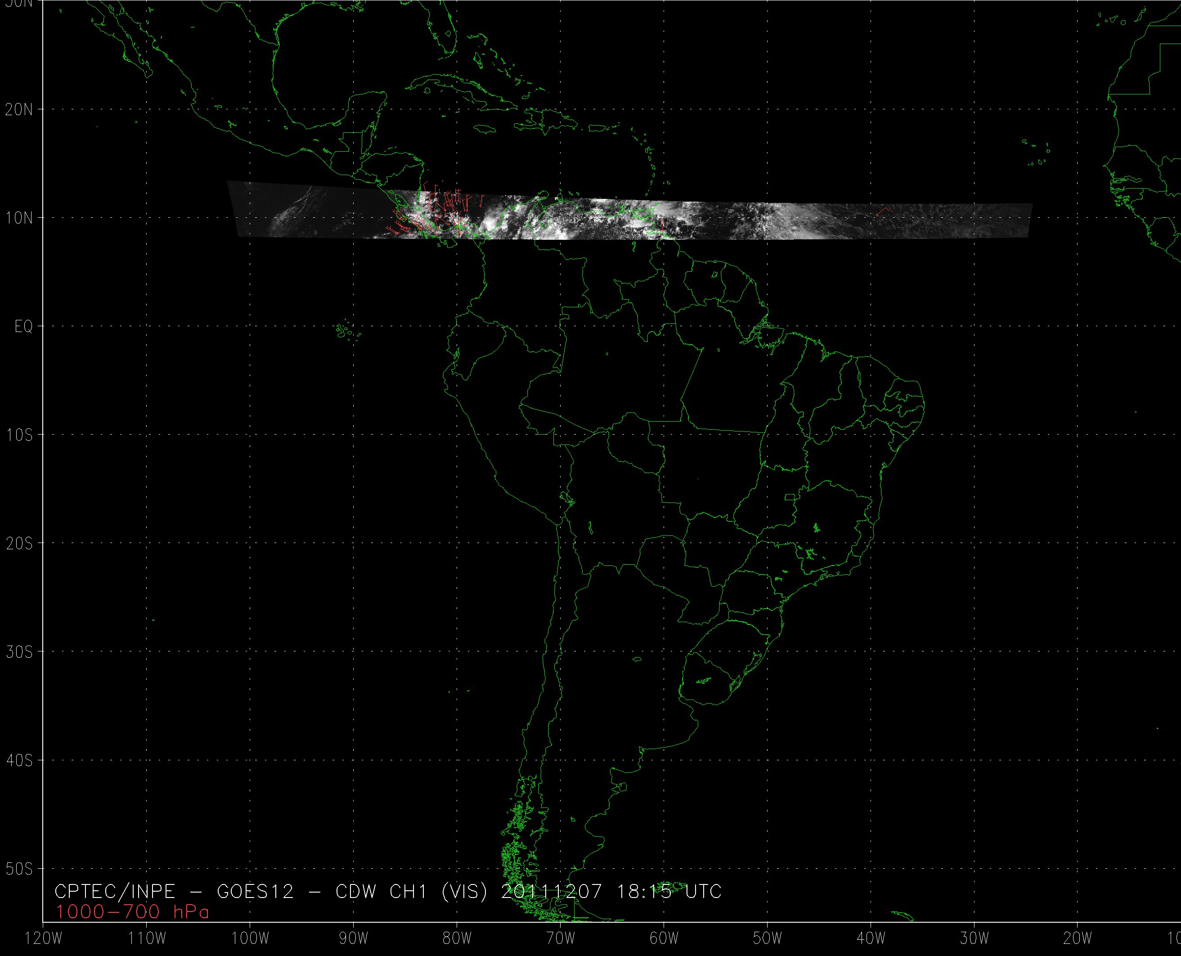Click the 20N latitude label
Viewport: 1181px width, 956px height.
pos(19,110)
